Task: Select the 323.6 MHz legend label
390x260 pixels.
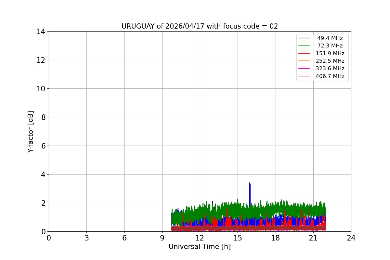Action: 330,69
